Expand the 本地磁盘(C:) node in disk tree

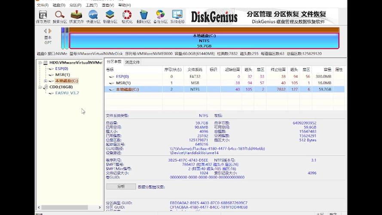46,81
